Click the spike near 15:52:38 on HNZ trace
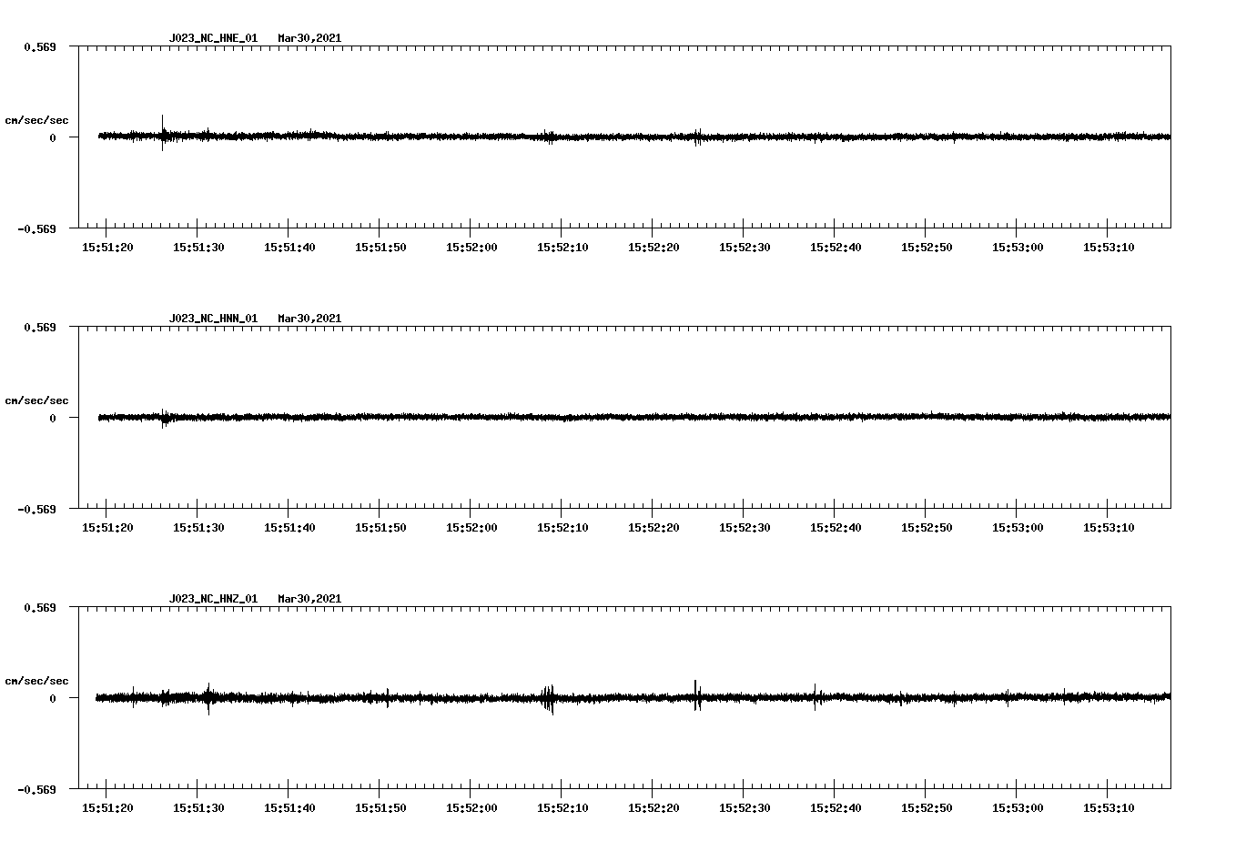Screen dimensions: 1236x841 815,696
